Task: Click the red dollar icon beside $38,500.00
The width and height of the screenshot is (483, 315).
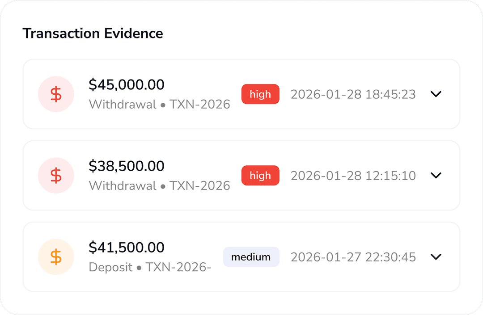Action: click(x=56, y=176)
